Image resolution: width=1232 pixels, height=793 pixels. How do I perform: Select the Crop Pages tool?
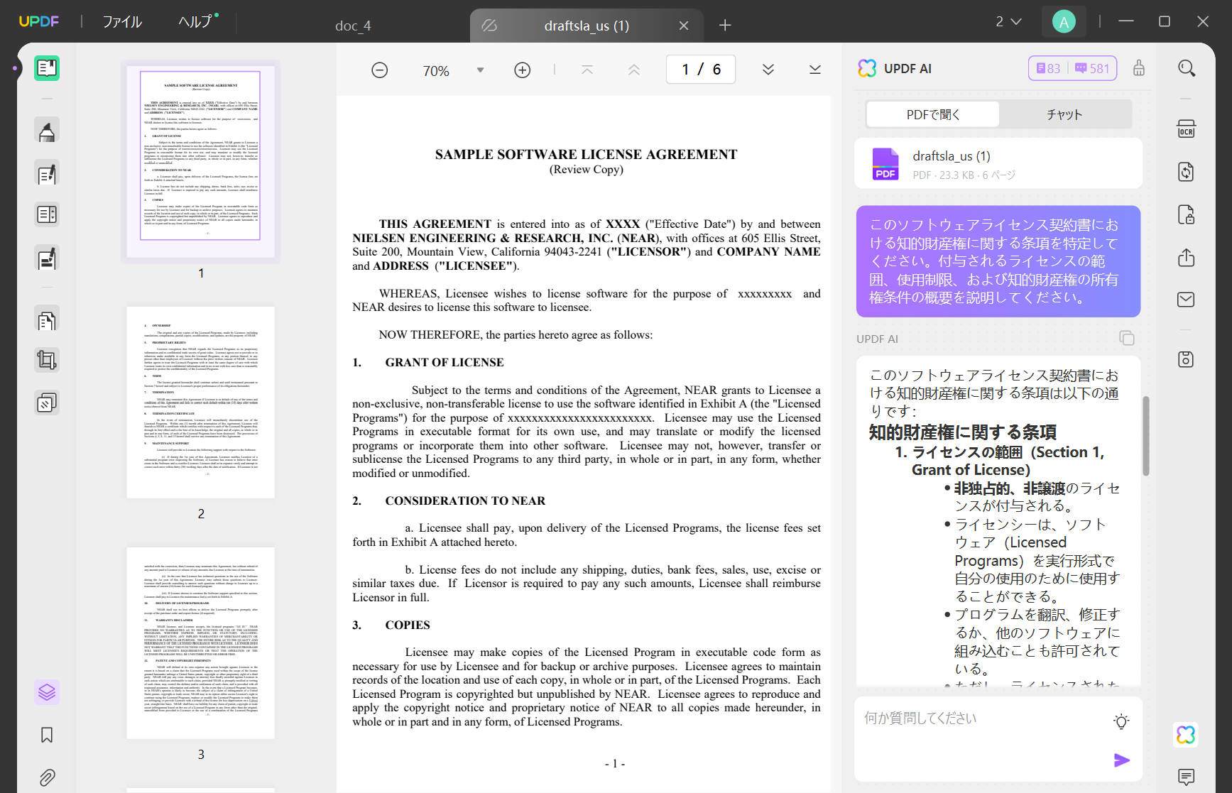click(x=47, y=361)
